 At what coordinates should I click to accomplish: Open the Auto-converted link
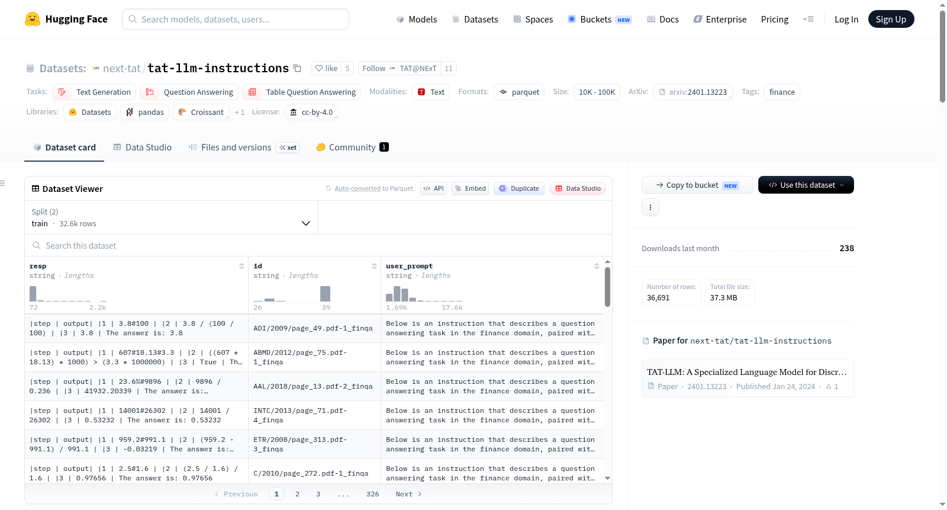(357, 188)
